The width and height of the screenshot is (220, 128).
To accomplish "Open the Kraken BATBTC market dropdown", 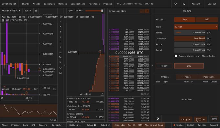I will point(11,11).
